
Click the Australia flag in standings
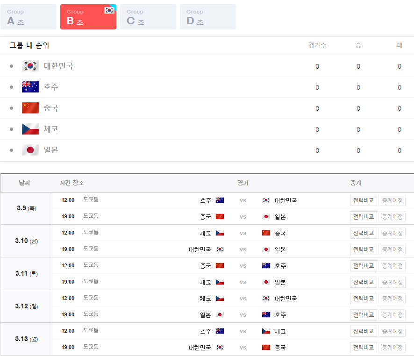pyautogui.click(x=30, y=87)
